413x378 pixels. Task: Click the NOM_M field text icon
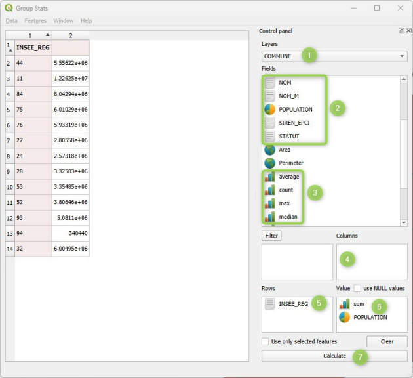pyautogui.click(x=269, y=96)
